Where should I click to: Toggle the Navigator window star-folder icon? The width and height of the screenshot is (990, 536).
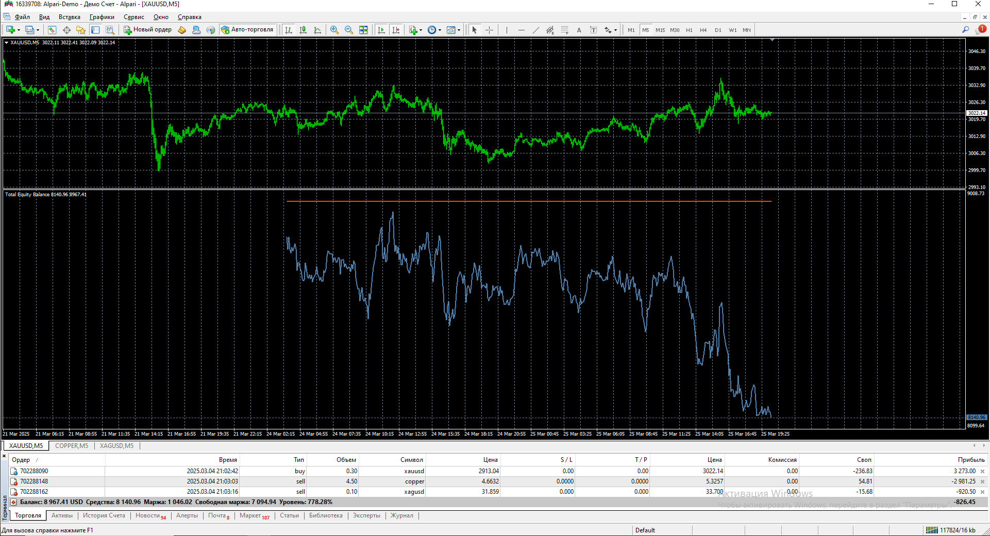(81, 30)
